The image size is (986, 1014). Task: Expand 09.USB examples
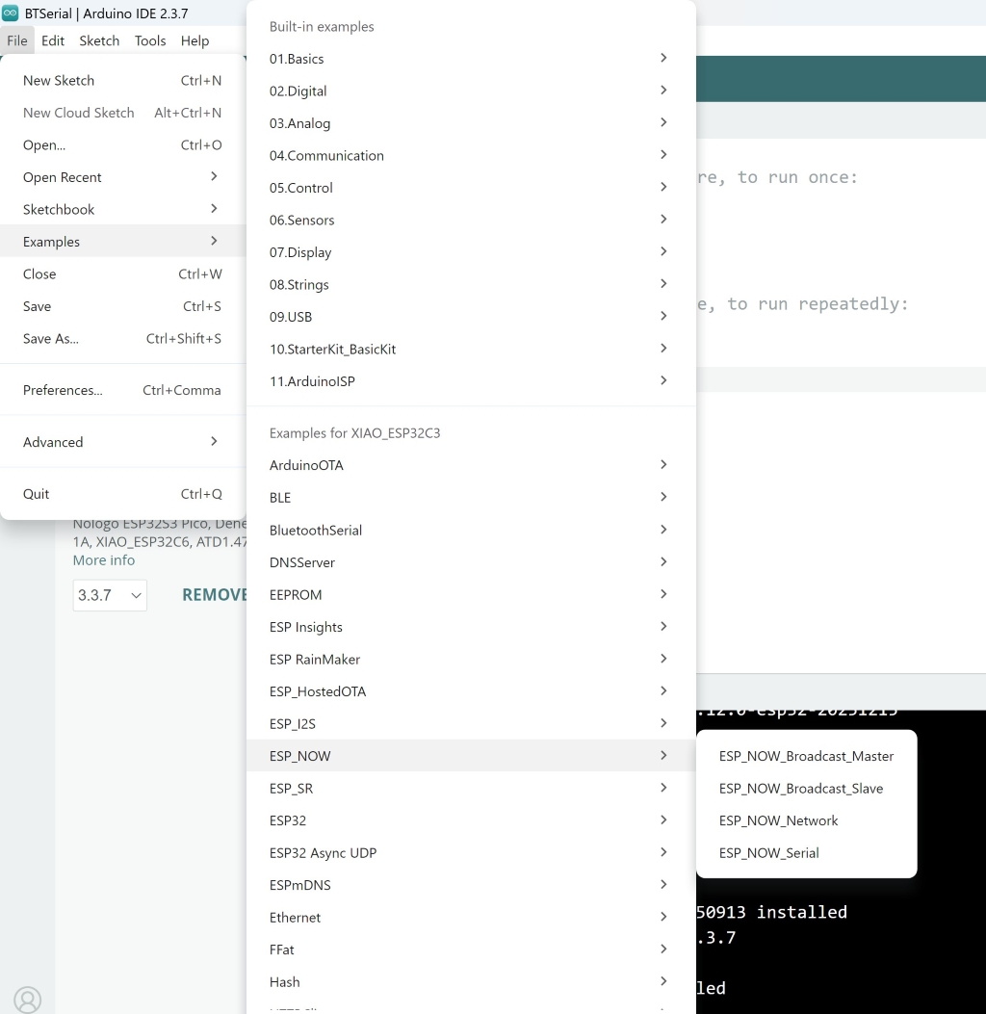point(471,317)
